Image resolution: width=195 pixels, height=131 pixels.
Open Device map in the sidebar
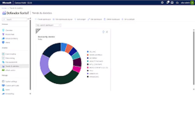[x=8, y=34]
